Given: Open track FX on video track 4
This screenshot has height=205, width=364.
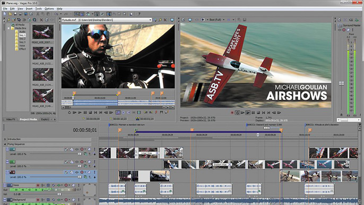Looking at the screenshot, I should pyautogui.click(x=77, y=149).
